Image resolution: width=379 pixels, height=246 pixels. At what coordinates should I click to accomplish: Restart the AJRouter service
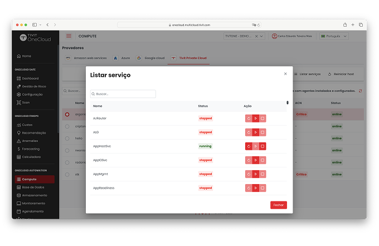(x=249, y=118)
